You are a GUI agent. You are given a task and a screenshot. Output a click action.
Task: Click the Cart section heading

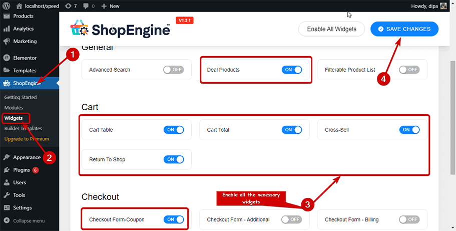(x=90, y=107)
